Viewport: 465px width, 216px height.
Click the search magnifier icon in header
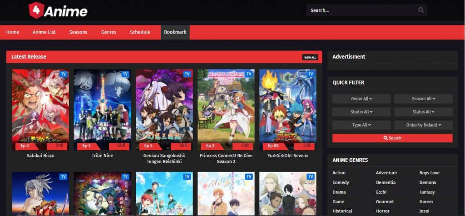(x=421, y=10)
